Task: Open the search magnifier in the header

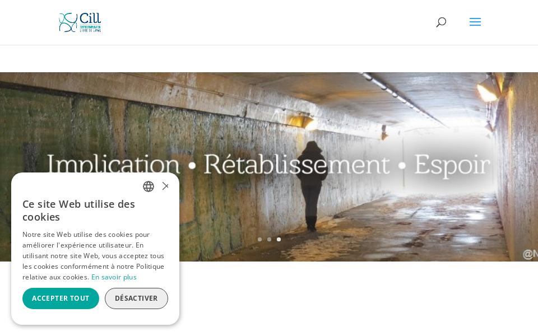Action: pos(441,22)
